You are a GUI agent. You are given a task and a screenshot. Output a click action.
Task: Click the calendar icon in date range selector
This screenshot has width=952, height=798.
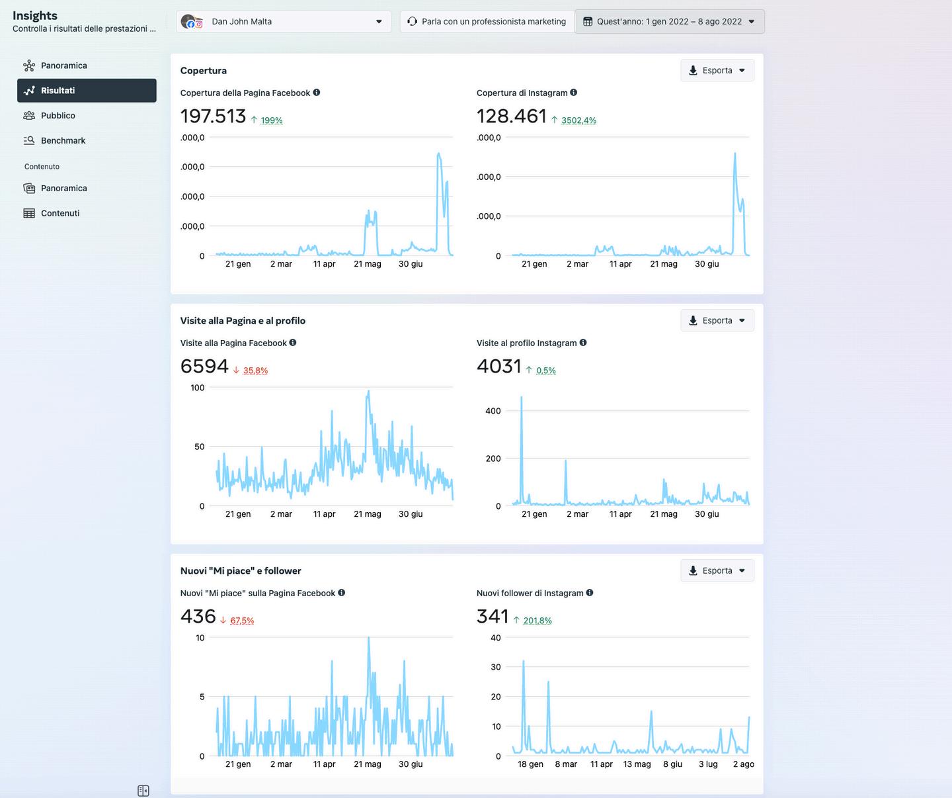pyautogui.click(x=588, y=21)
